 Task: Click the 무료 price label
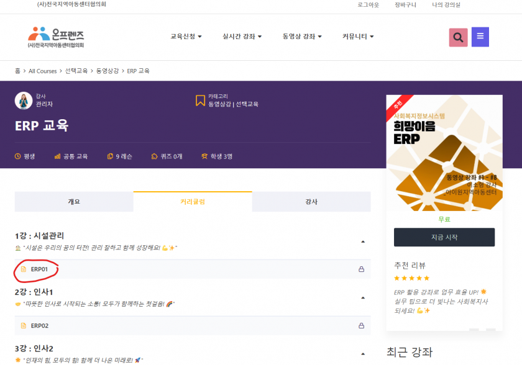[444, 219]
